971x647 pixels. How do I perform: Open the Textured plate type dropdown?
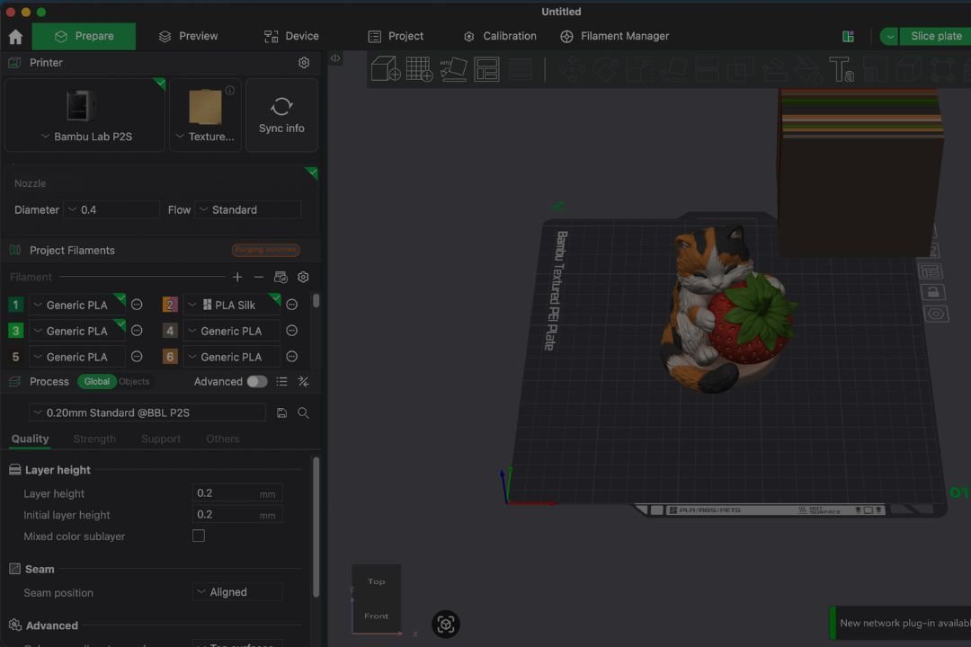[206, 114]
